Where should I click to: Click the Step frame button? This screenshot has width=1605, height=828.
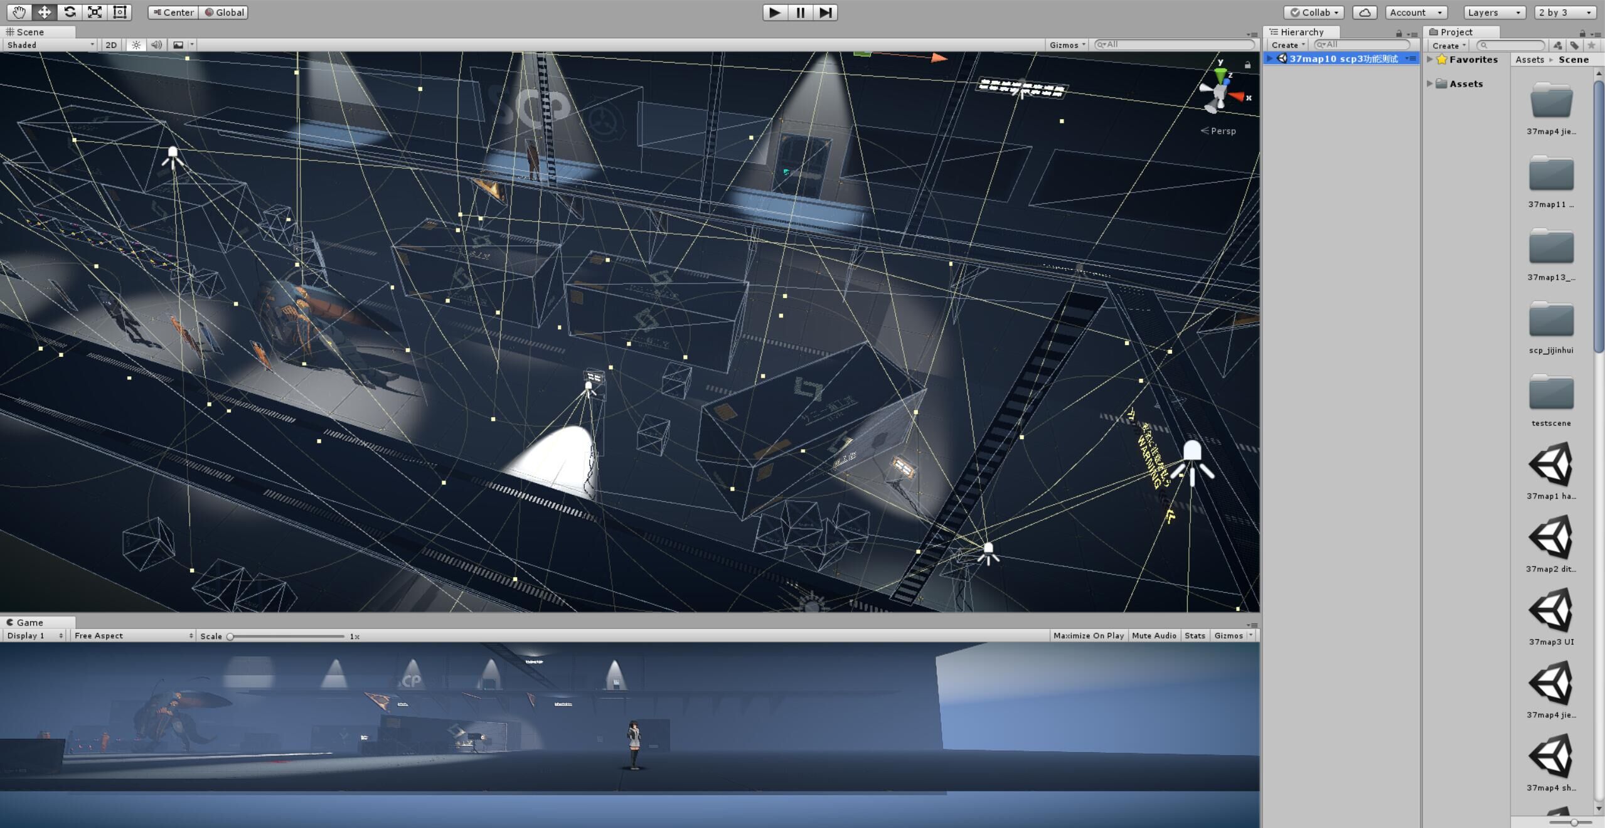(825, 12)
